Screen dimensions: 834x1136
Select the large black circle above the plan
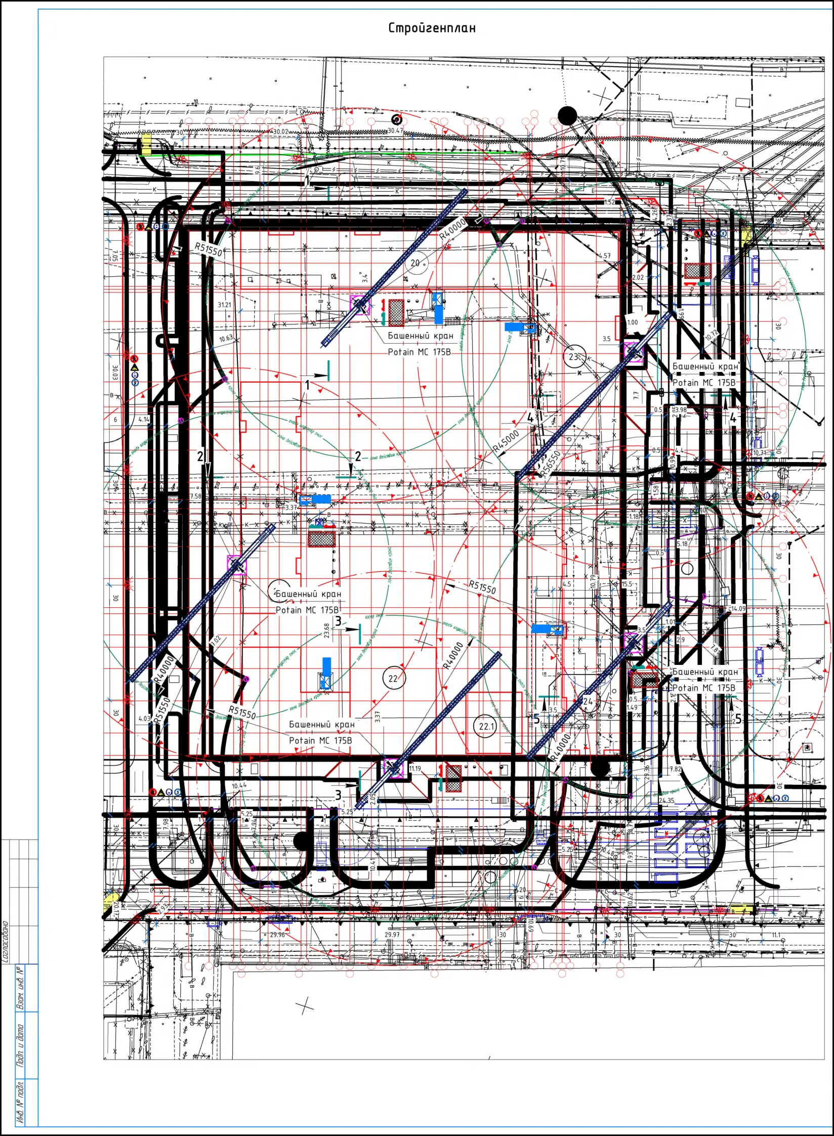[x=567, y=115]
